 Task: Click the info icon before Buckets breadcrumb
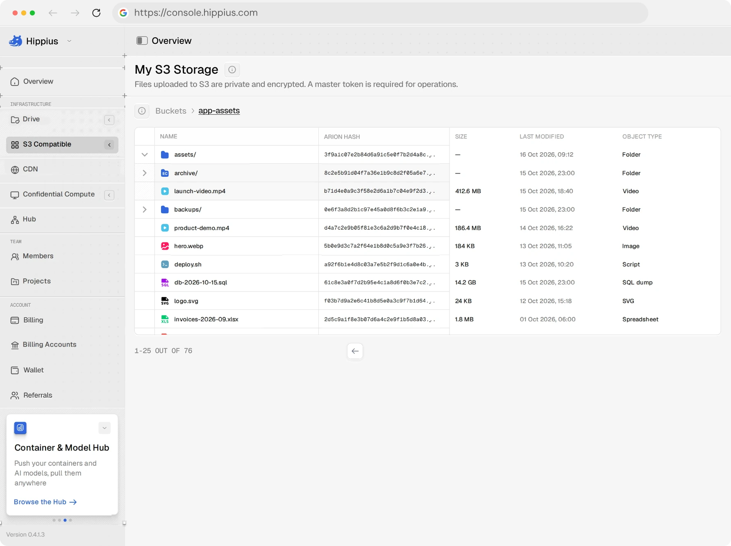[142, 111]
